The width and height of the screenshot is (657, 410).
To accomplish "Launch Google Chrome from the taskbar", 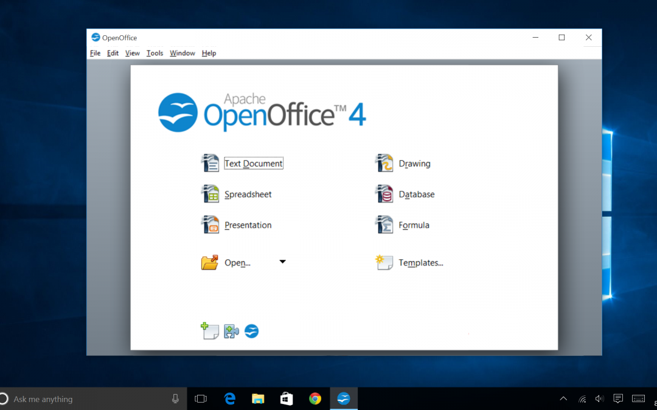I will pos(315,398).
